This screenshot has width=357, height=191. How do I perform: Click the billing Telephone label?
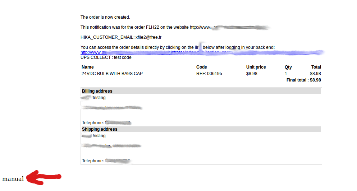(93, 123)
